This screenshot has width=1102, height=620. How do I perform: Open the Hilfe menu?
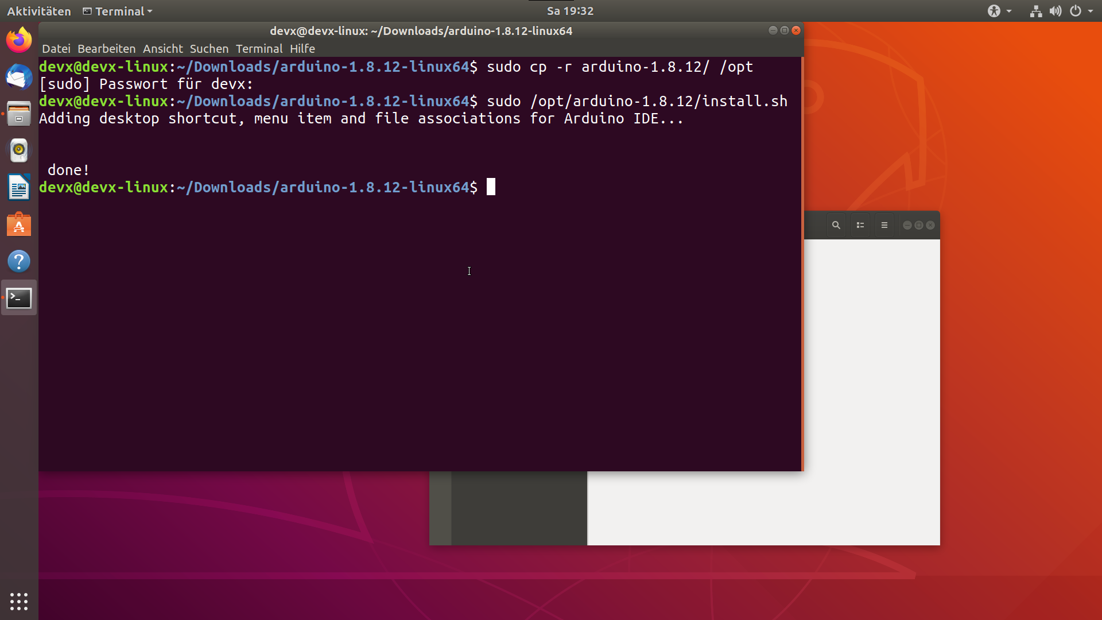point(302,49)
